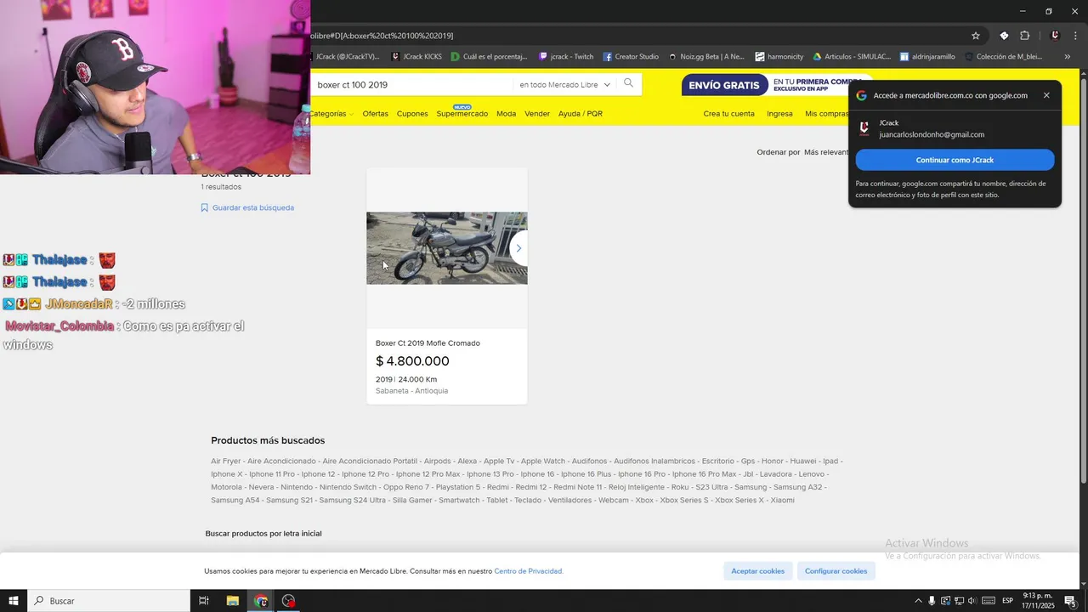Image resolution: width=1088 pixels, height=612 pixels.
Task: Open the 'jcrack - Twitch' bookmark
Action: (x=567, y=57)
